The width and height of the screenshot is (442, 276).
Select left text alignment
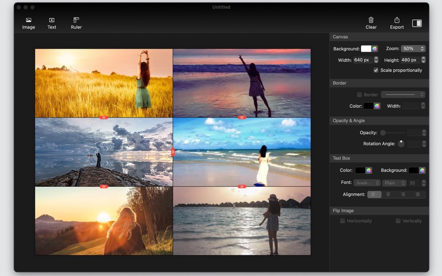(374, 194)
